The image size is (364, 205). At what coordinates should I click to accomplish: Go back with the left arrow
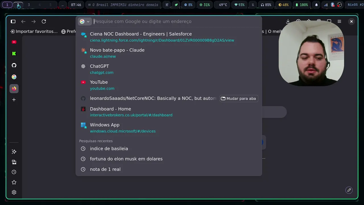coord(23,21)
